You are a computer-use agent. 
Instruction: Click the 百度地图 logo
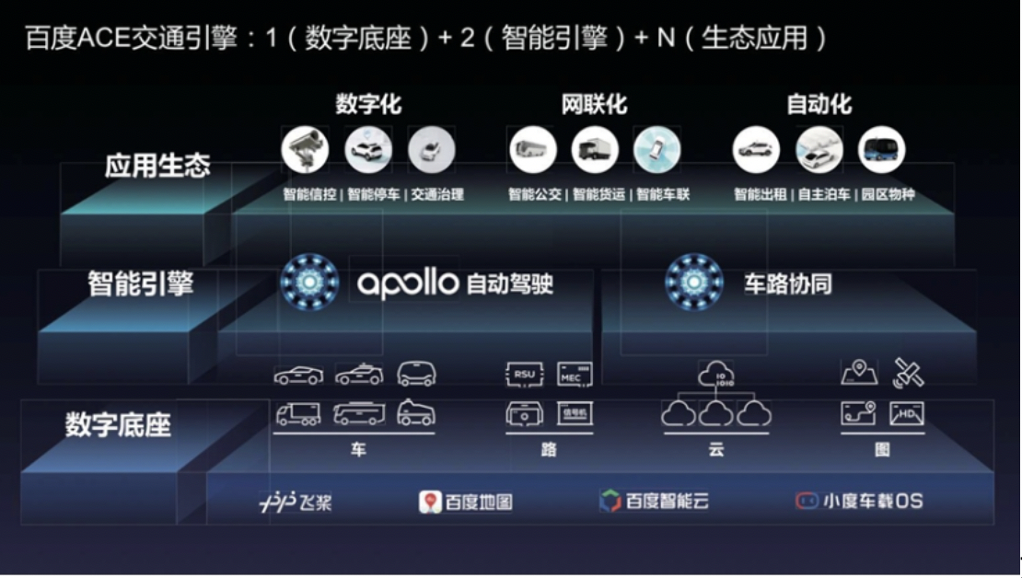tap(465, 502)
